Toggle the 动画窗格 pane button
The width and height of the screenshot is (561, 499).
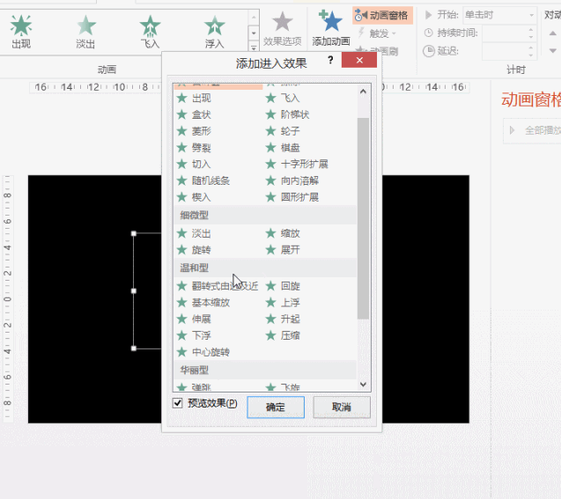click(382, 15)
